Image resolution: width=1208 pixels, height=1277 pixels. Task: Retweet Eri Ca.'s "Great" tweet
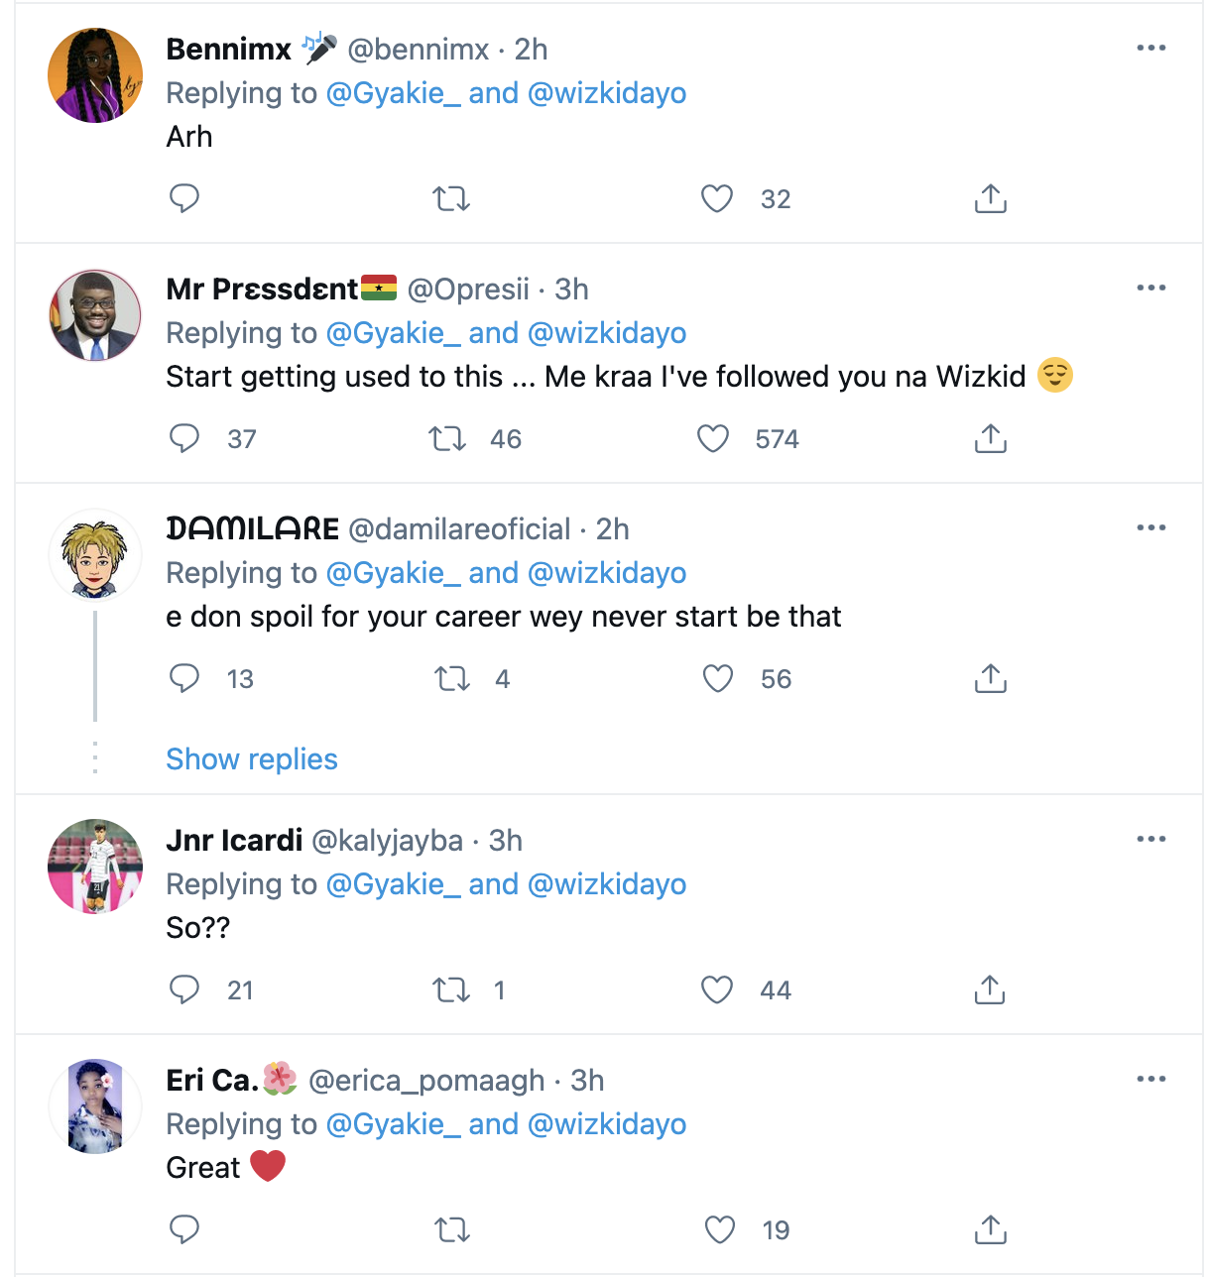point(452,1230)
